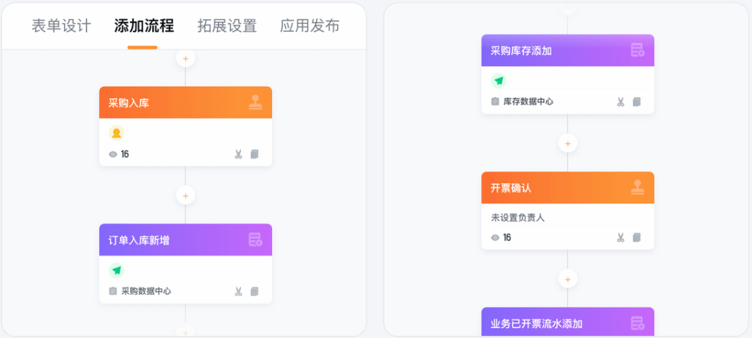
Task: Click the green send icon in 采购库存添加
Action: point(498,81)
